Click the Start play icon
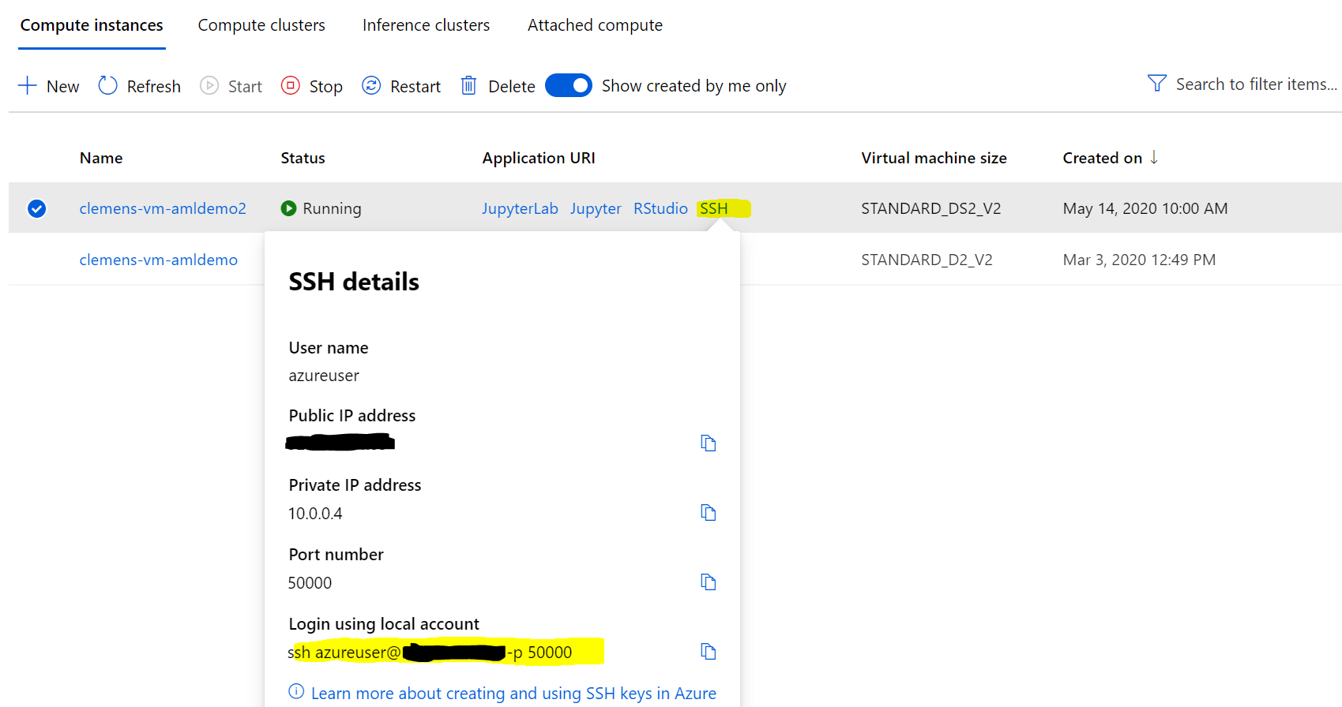This screenshot has width=1342, height=707. point(209,85)
